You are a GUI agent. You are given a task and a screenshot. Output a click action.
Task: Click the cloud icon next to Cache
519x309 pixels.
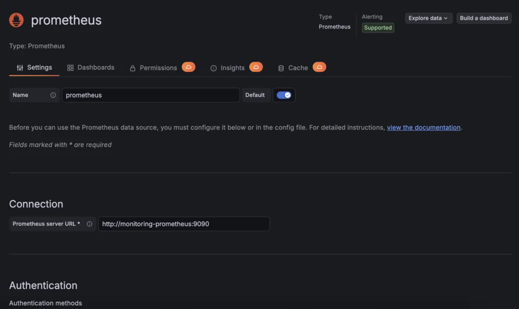point(319,66)
